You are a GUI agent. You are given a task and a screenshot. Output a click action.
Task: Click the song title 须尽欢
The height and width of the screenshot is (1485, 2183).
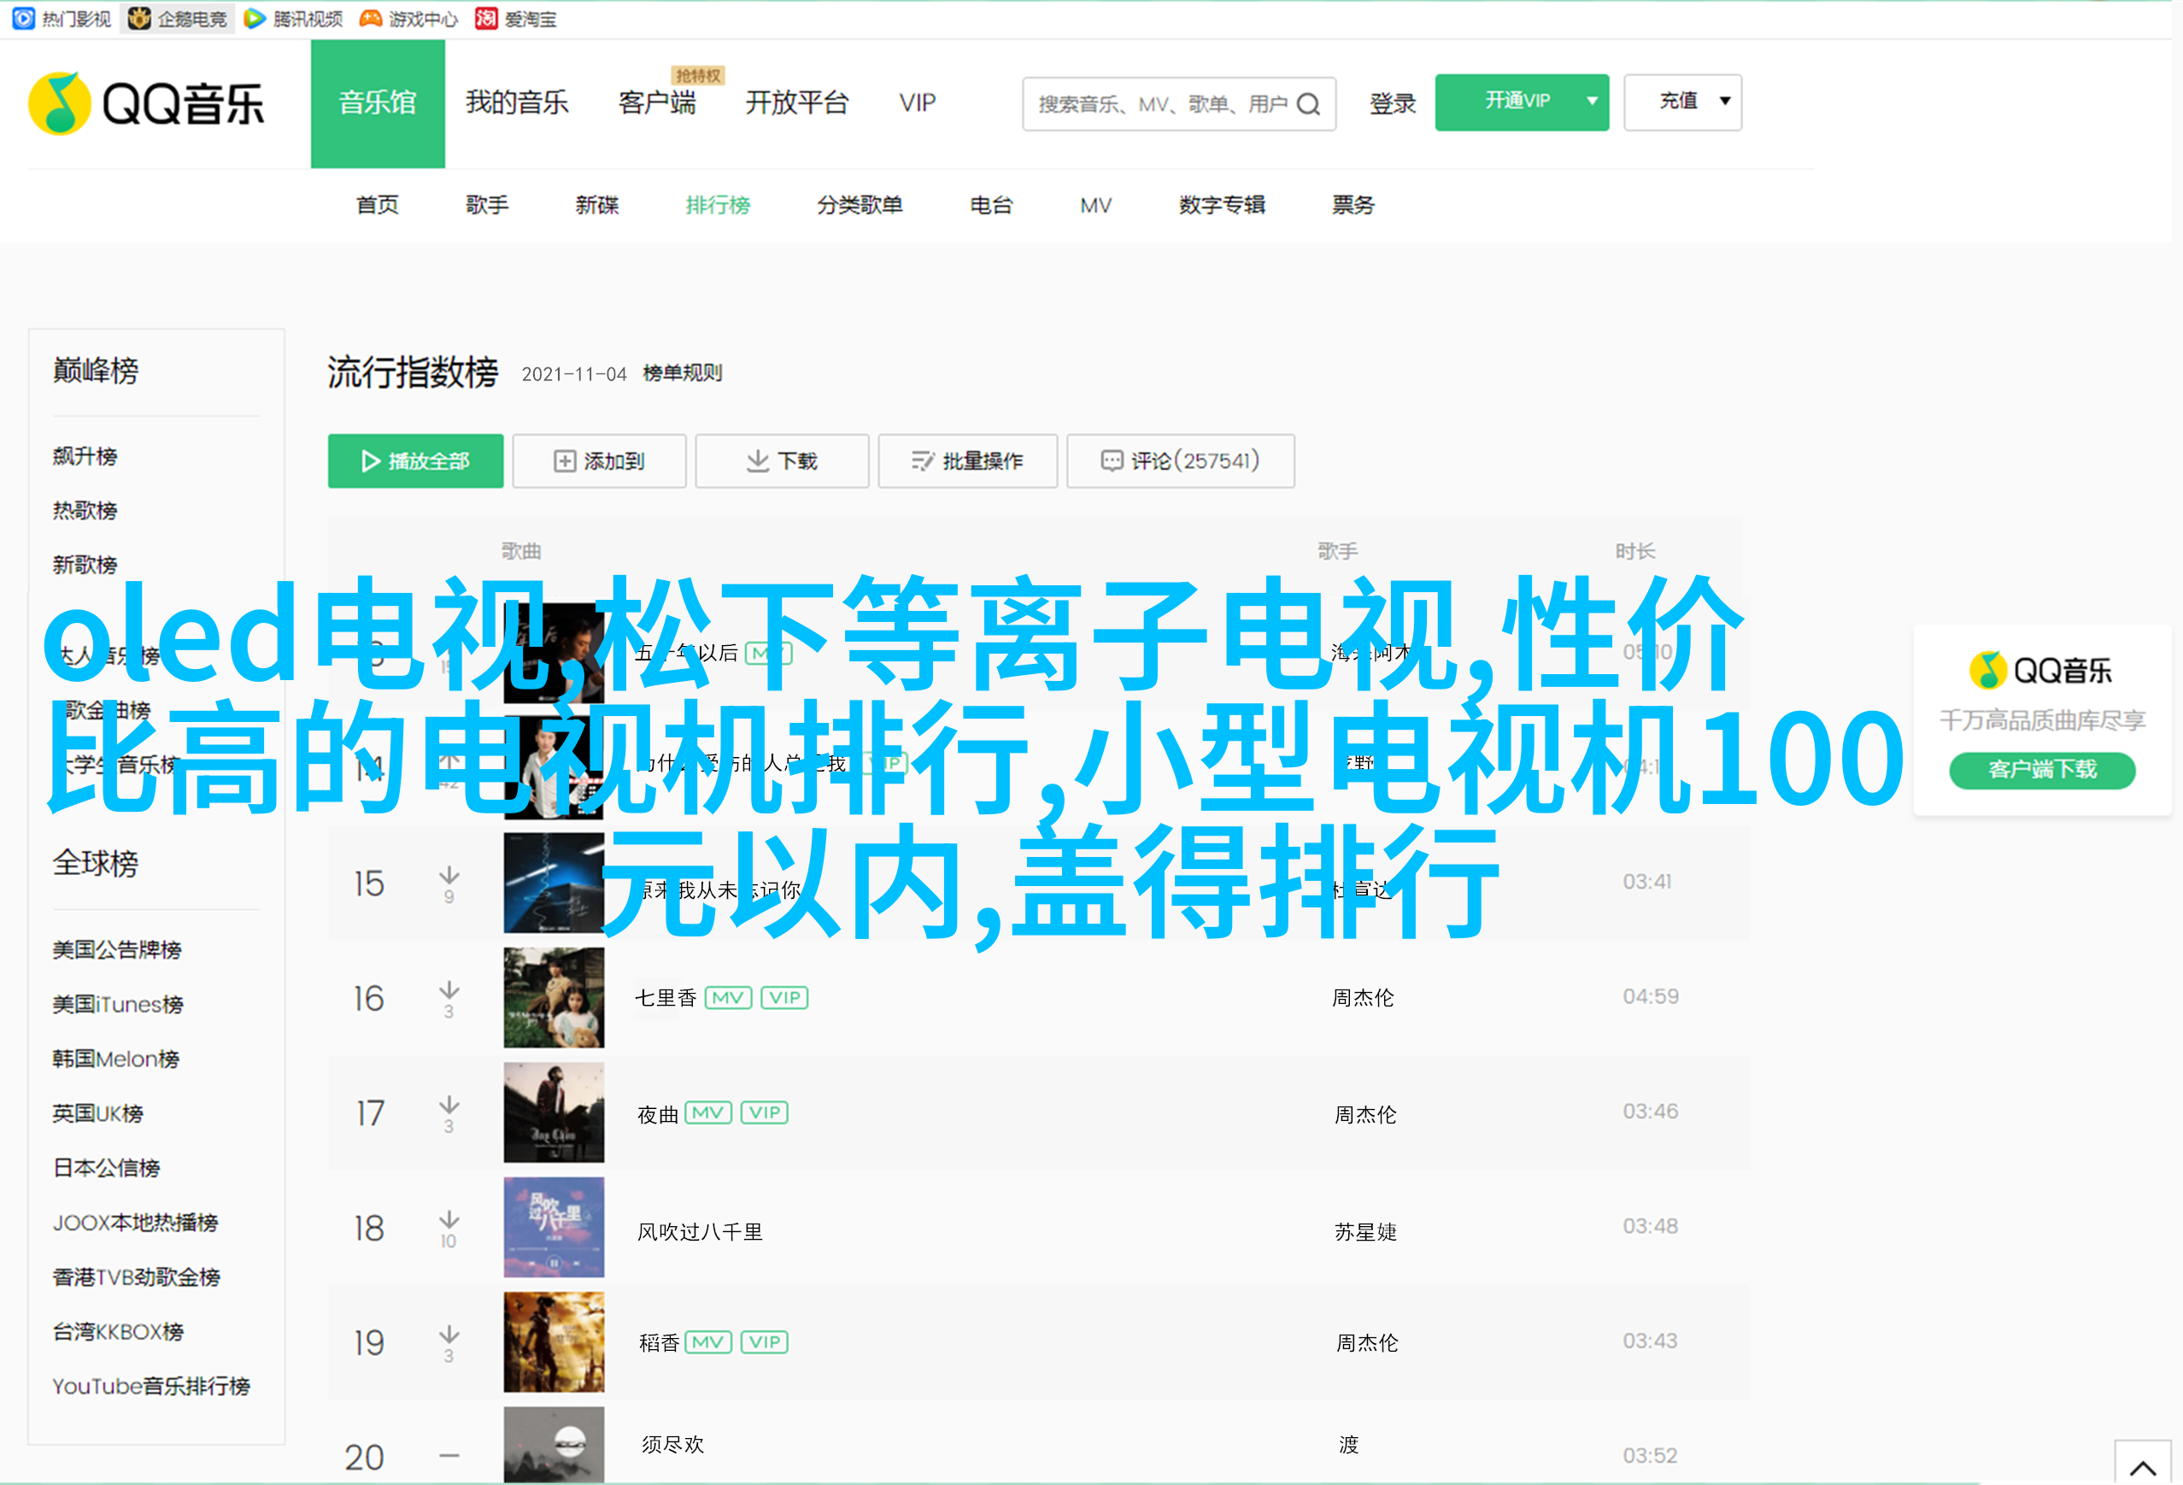point(672,1445)
